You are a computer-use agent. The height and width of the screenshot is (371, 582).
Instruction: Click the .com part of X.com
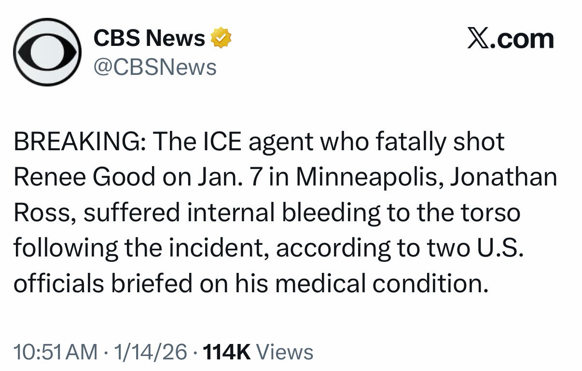[523, 39]
